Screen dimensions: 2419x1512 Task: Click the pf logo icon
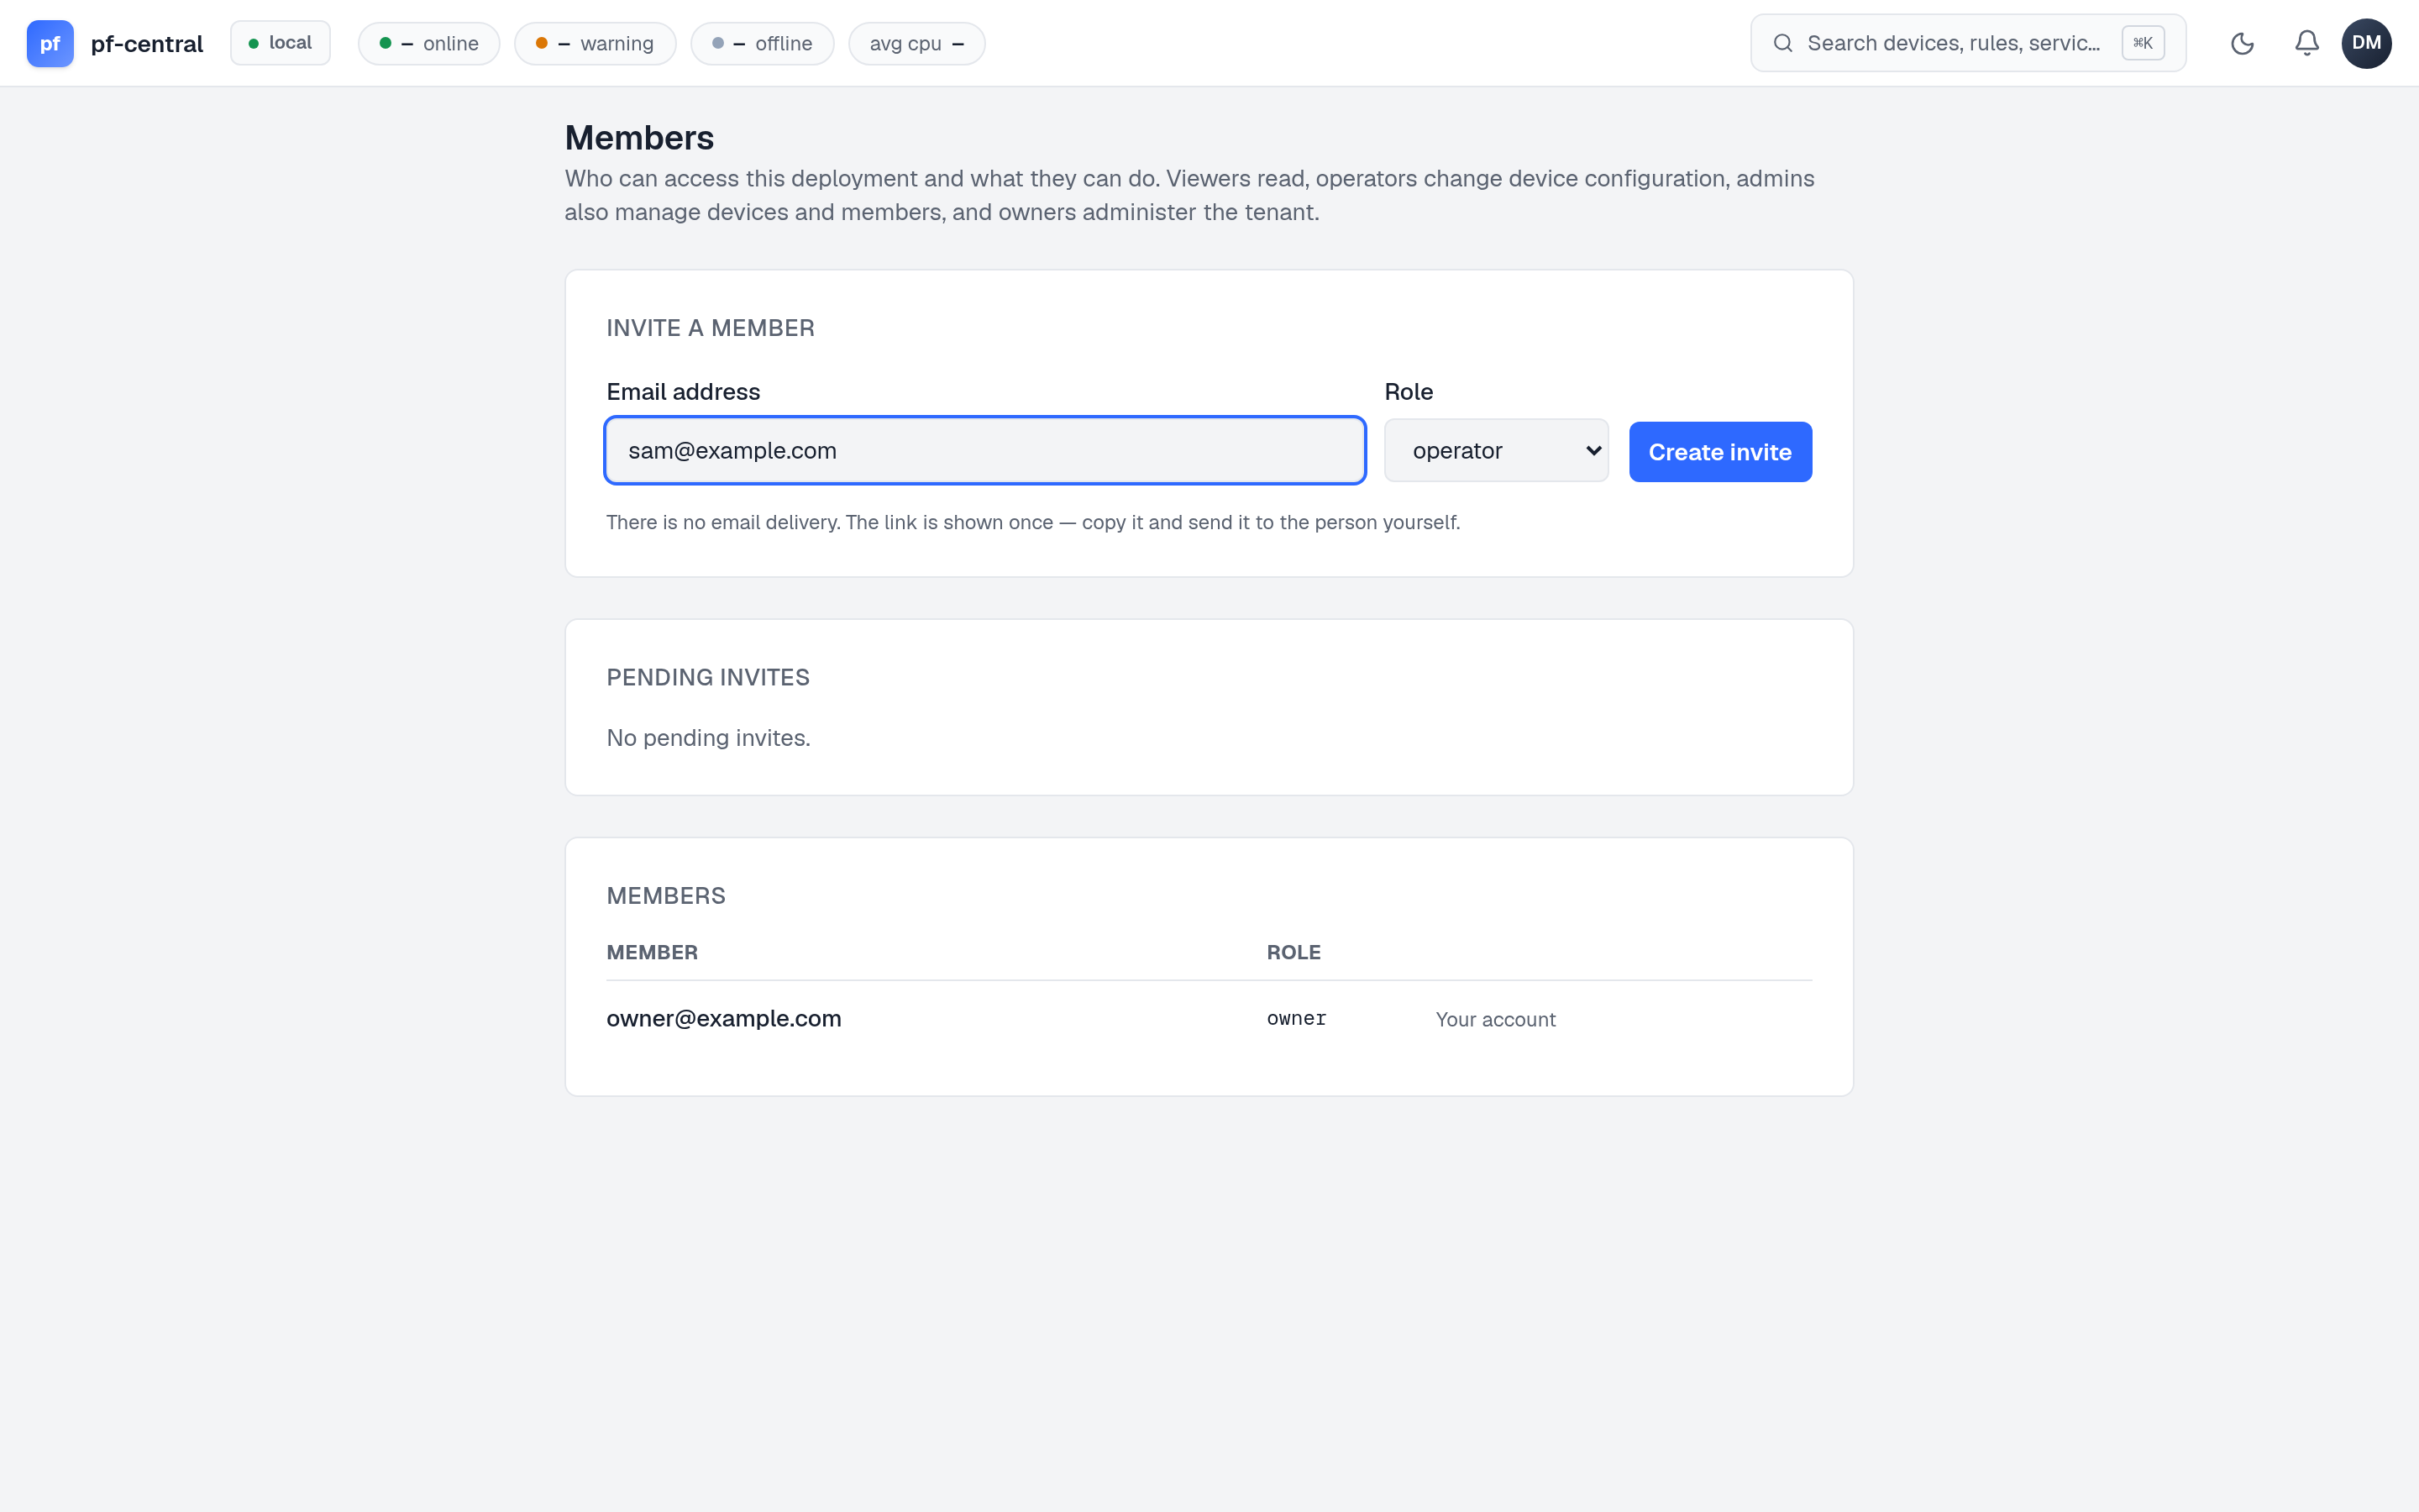point(50,43)
